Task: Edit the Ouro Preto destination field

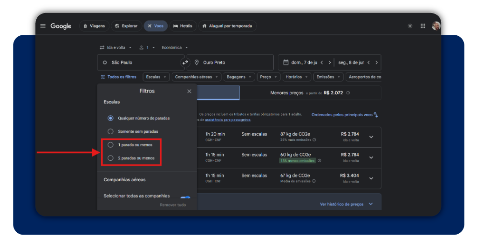Action: 230,62
